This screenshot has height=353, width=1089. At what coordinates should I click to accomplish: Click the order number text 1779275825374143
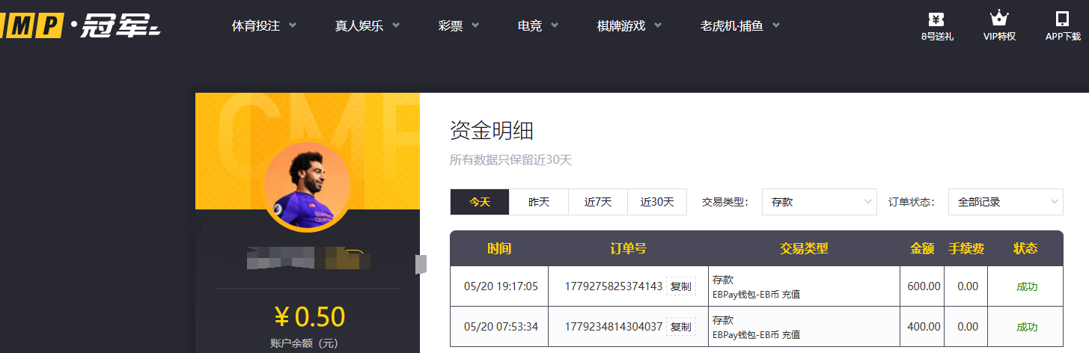tap(614, 286)
